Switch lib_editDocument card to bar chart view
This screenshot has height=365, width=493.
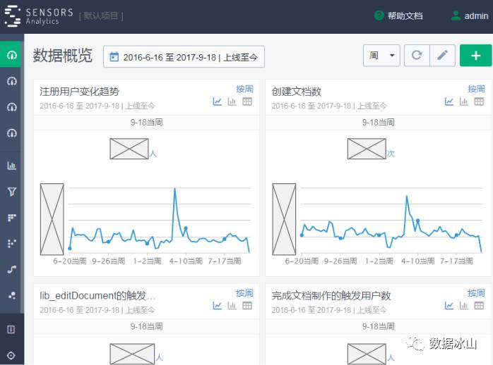pos(232,305)
